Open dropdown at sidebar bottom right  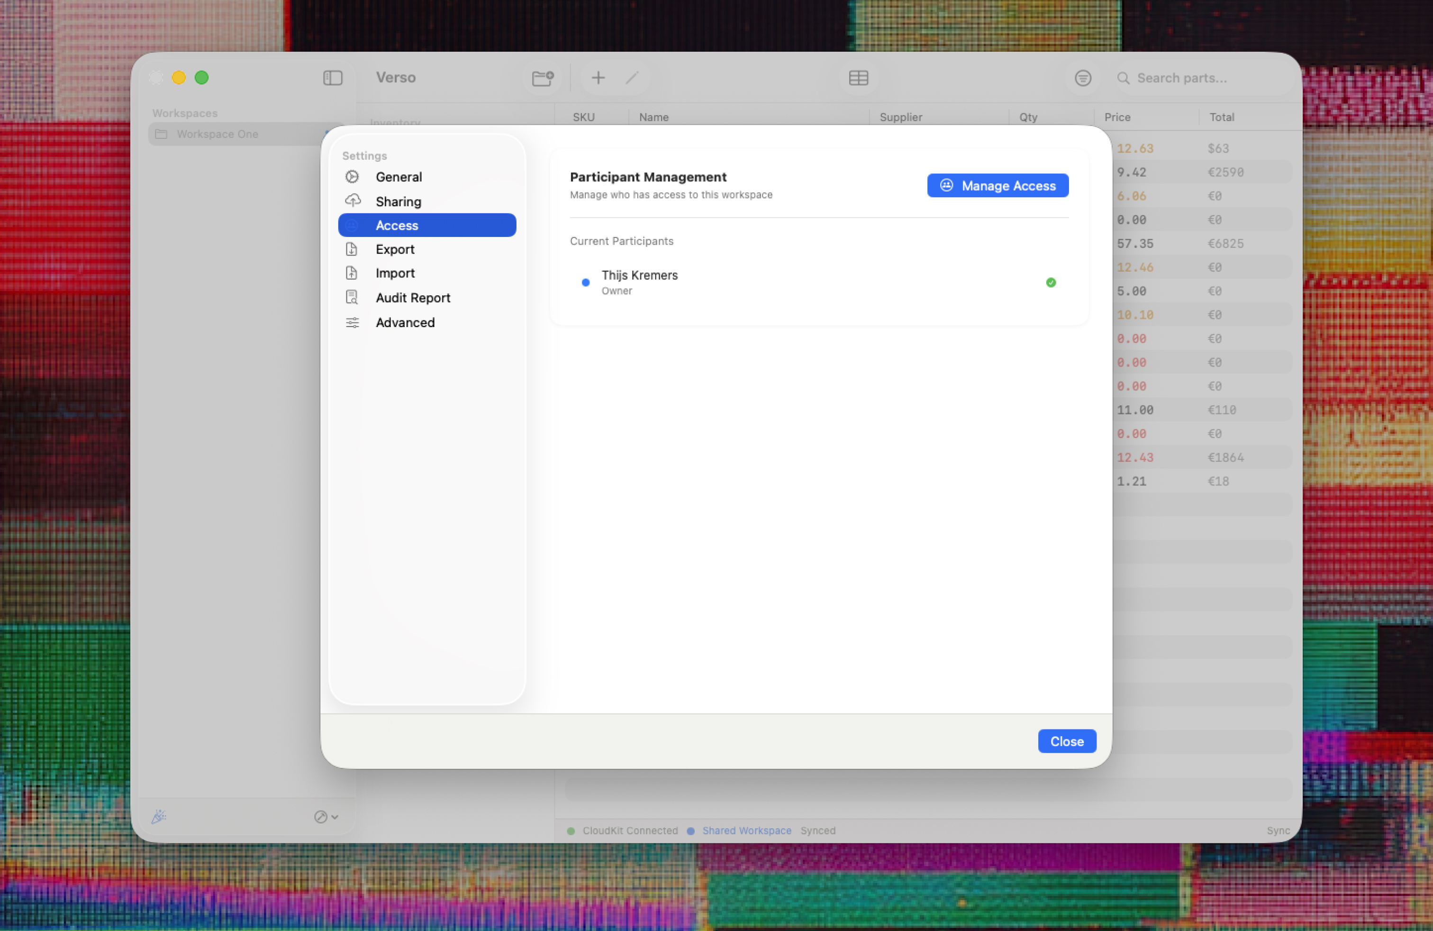click(327, 817)
